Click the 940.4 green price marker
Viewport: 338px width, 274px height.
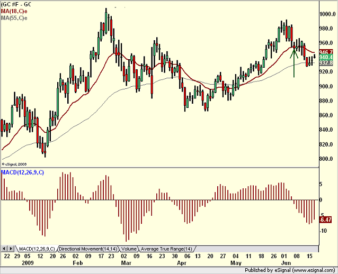(x=326, y=58)
